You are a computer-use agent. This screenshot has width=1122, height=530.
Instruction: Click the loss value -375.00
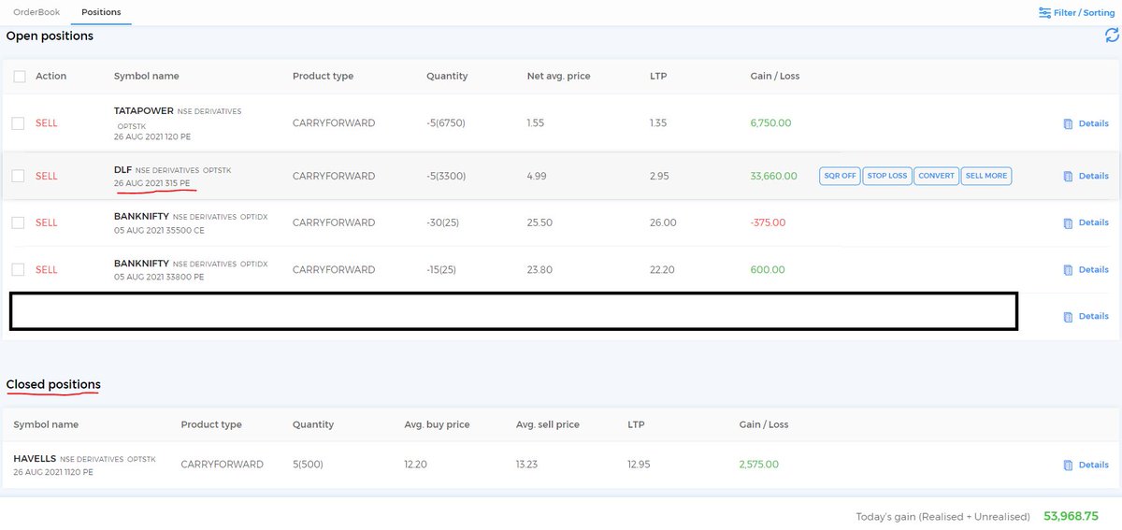coord(768,222)
